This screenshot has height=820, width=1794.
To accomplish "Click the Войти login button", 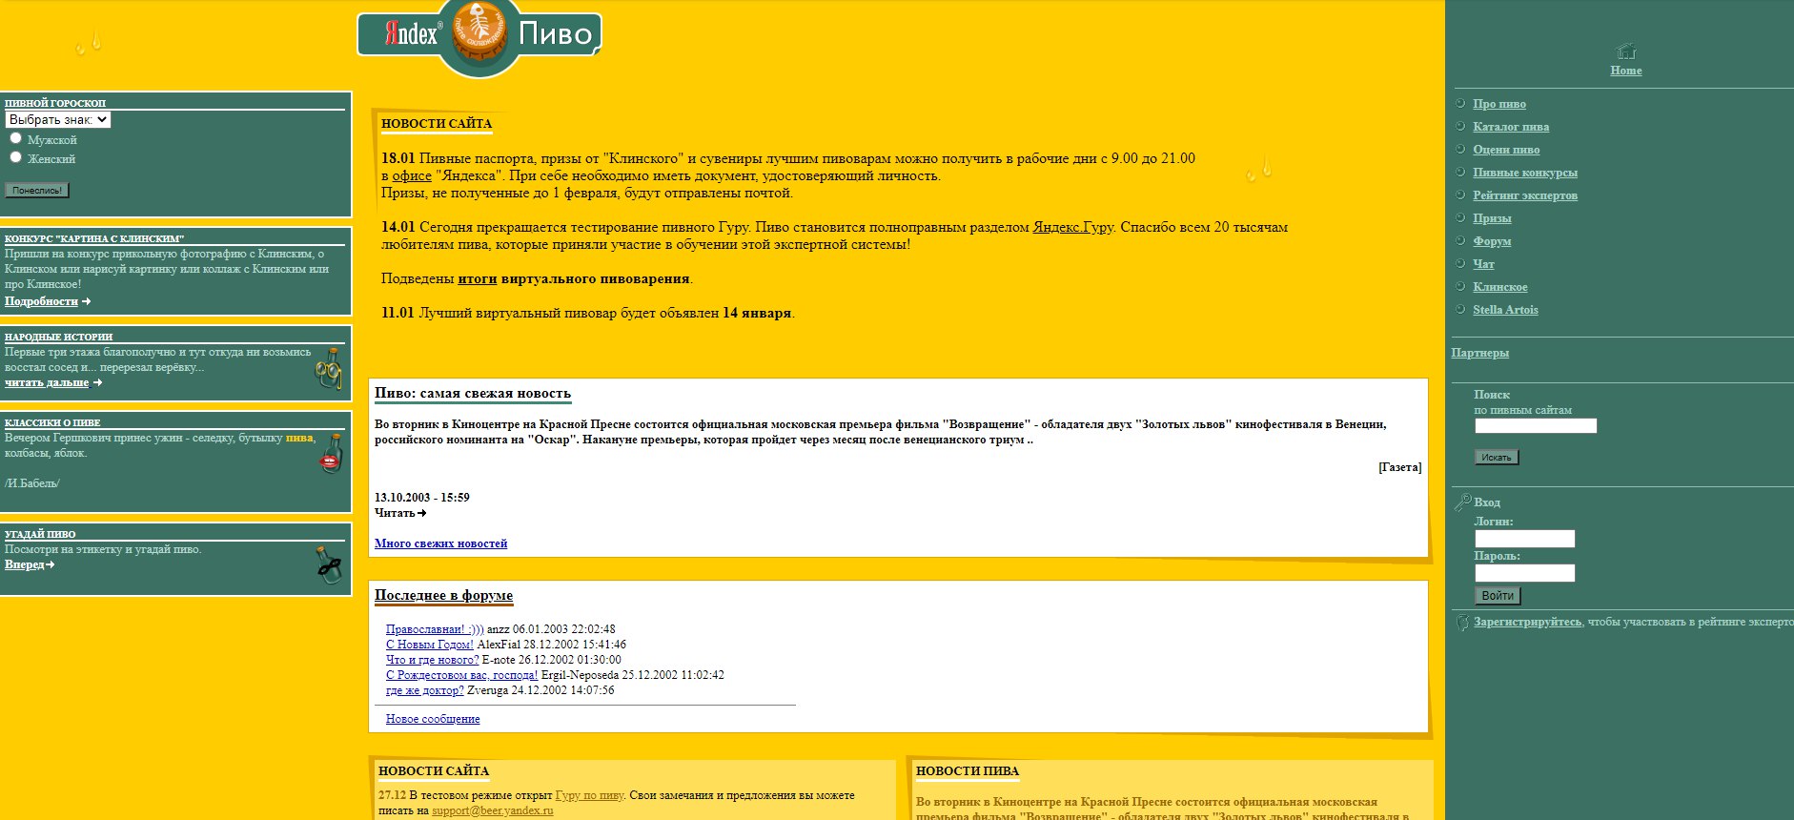I will click(1498, 596).
